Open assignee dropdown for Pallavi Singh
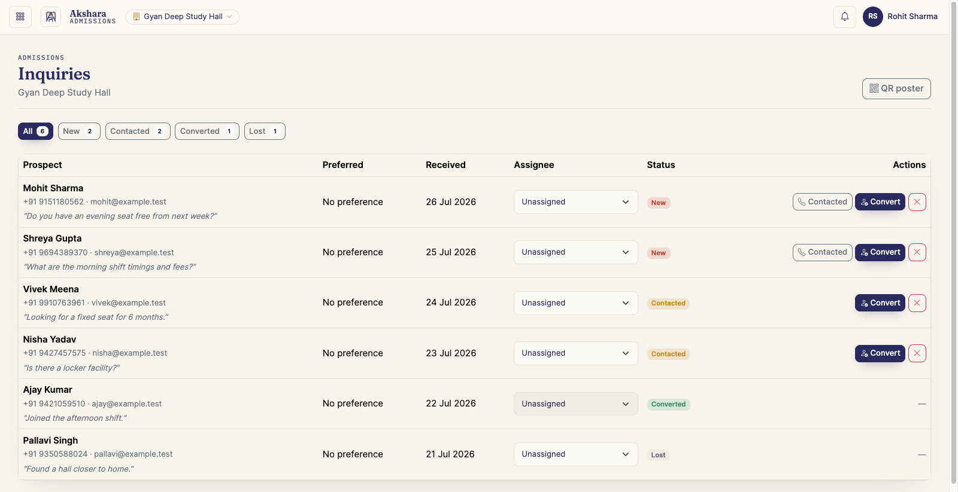The height and width of the screenshot is (492, 958). pos(575,454)
